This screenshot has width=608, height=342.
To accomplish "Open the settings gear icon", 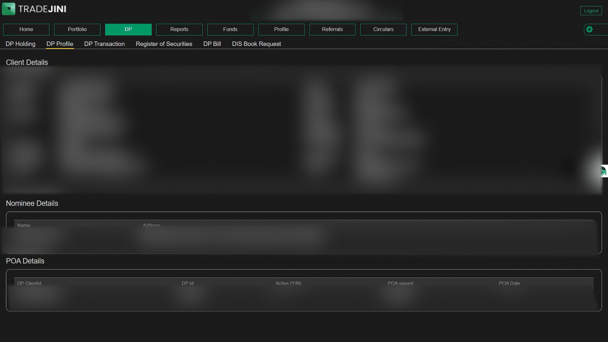I will point(589,29).
